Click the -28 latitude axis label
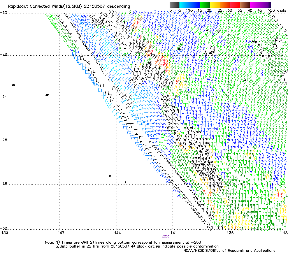The height and width of the screenshot is (253, 288). point(4,184)
